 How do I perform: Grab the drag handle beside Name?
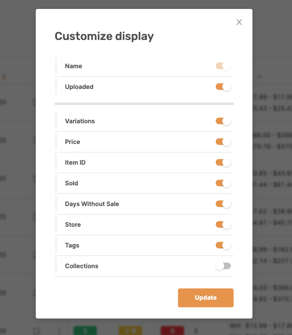[56, 66]
